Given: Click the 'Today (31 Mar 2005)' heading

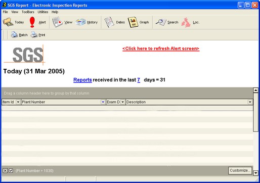Looking at the screenshot, I should click(34, 71).
